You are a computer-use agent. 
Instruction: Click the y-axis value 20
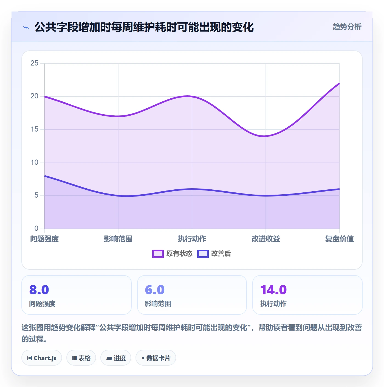[x=35, y=96]
